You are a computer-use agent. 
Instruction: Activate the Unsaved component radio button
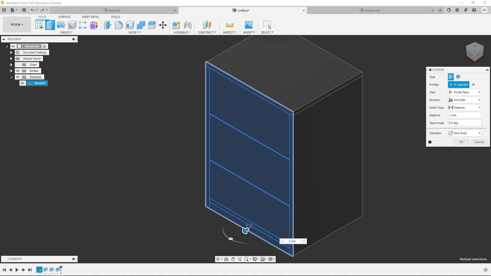44,46
